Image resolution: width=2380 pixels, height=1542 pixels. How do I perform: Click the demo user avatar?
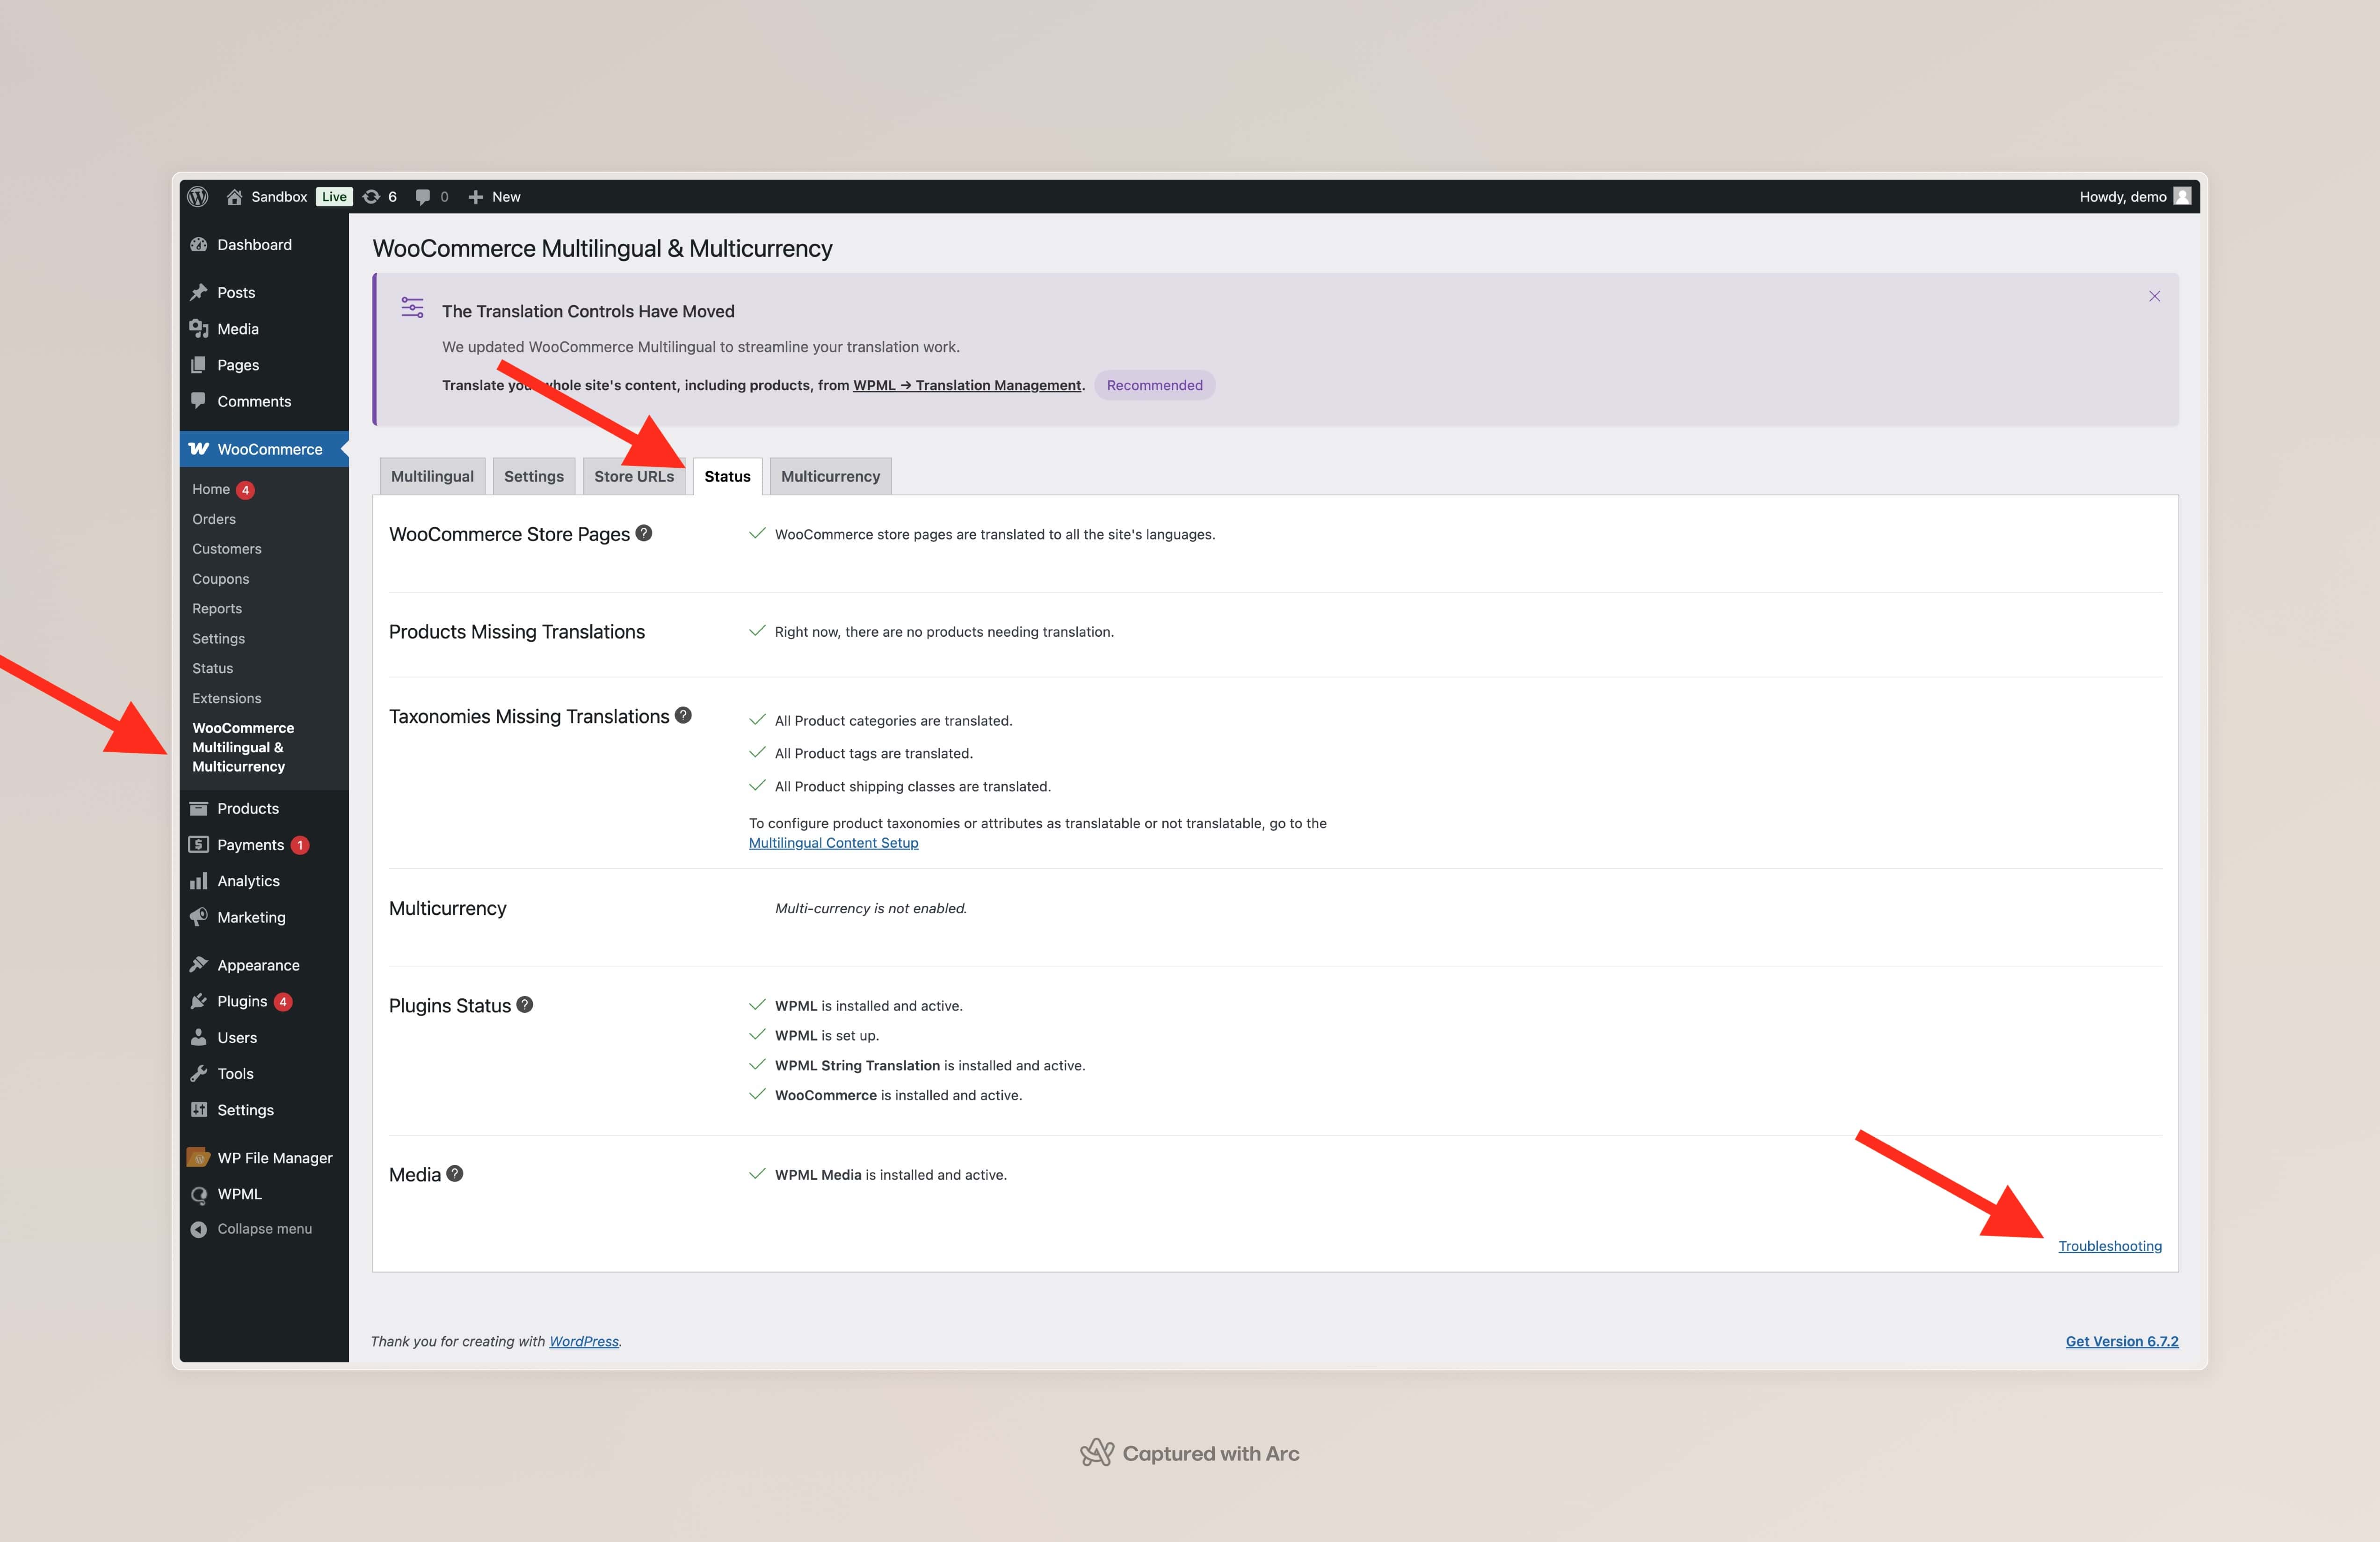click(x=2183, y=196)
